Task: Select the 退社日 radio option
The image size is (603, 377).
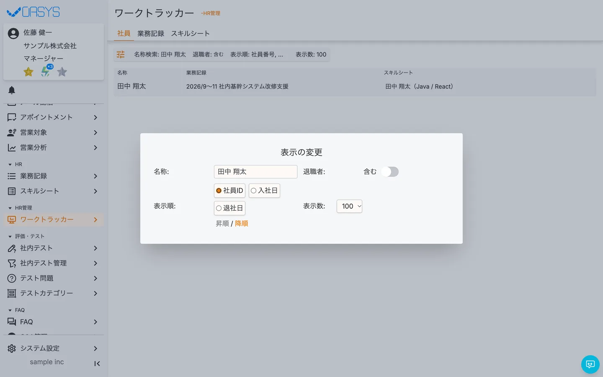Action: (229, 208)
